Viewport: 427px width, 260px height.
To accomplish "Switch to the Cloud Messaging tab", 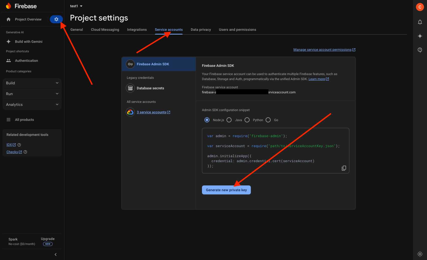I will click(x=105, y=30).
